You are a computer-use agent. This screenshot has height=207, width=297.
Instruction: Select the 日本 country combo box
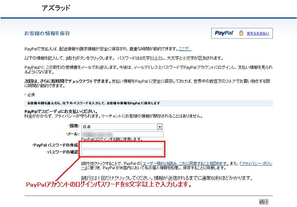point(122,127)
